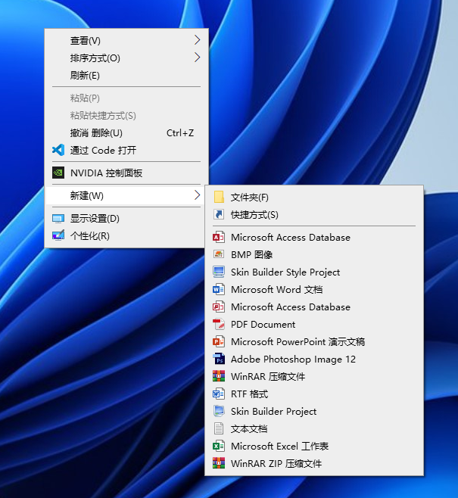Viewport: 458px width, 498px height.
Task: Click the monitor icon next to 显示设置(D)
Action: (58, 219)
